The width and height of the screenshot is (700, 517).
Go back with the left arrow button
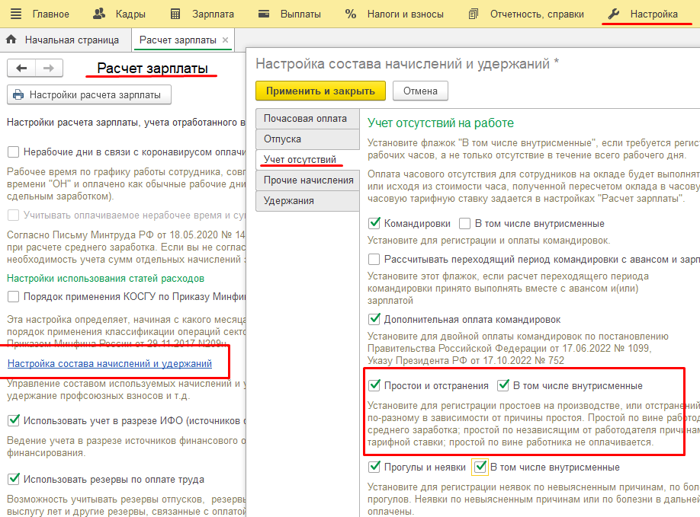click(21, 69)
